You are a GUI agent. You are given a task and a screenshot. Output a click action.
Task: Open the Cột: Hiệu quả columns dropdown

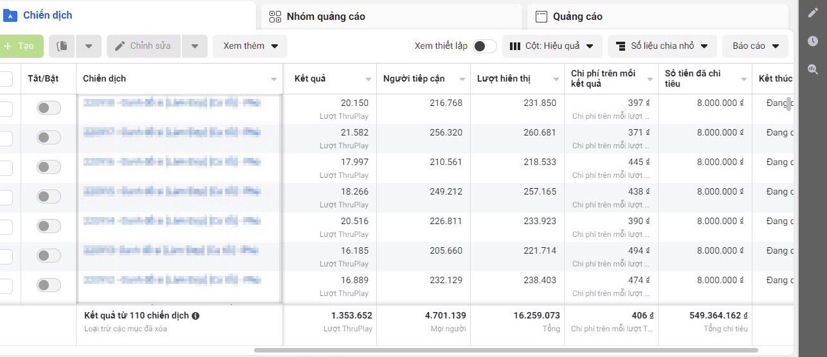click(552, 46)
